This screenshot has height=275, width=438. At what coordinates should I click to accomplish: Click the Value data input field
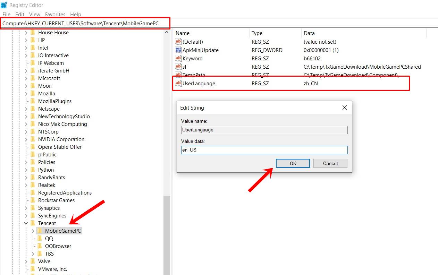pyautogui.click(x=264, y=150)
